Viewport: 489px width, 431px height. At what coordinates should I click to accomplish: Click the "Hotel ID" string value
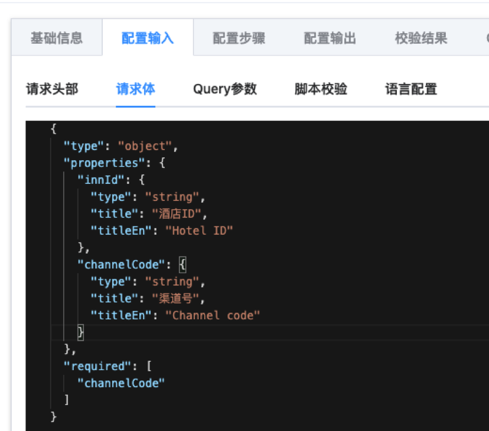click(199, 231)
